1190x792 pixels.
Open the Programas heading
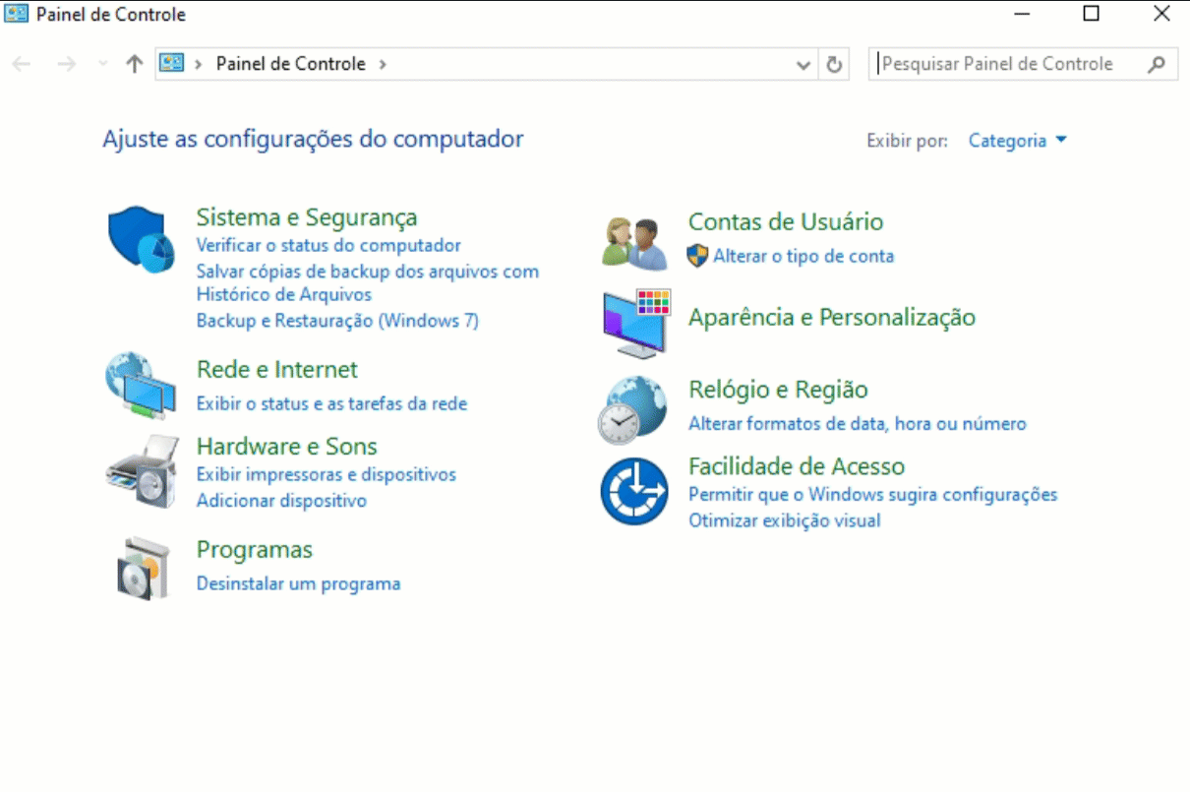pyautogui.click(x=255, y=550)
